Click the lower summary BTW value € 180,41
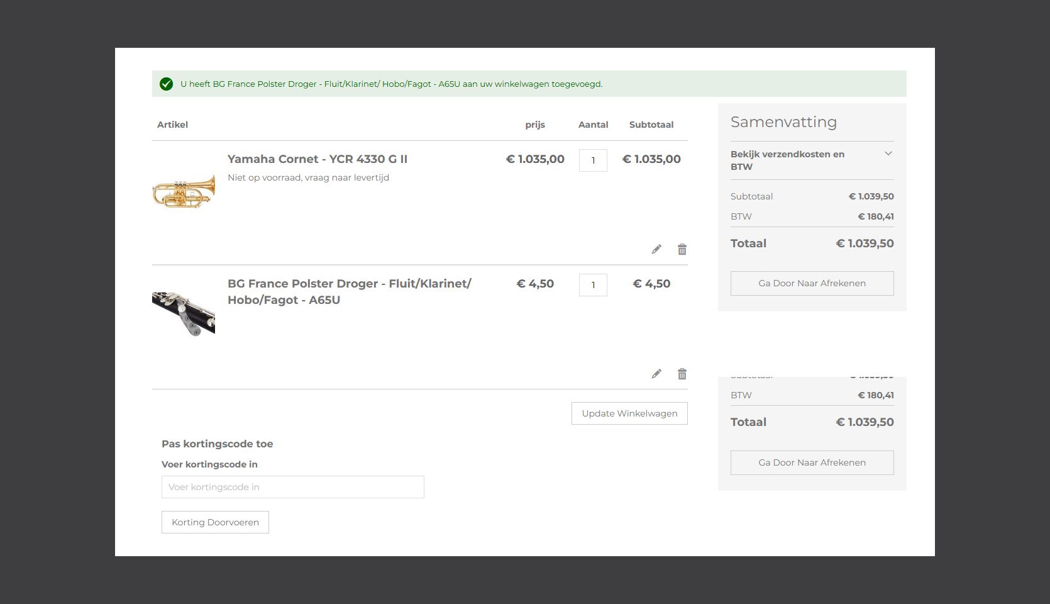The height and width of the screenshot is (604, 1050). 876,395
